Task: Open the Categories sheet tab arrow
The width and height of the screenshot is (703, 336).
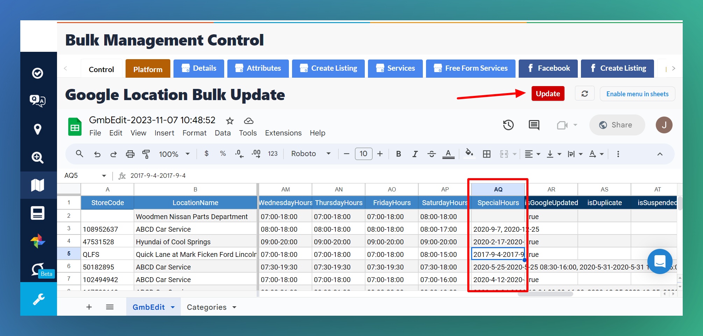Action: point(234,307)
